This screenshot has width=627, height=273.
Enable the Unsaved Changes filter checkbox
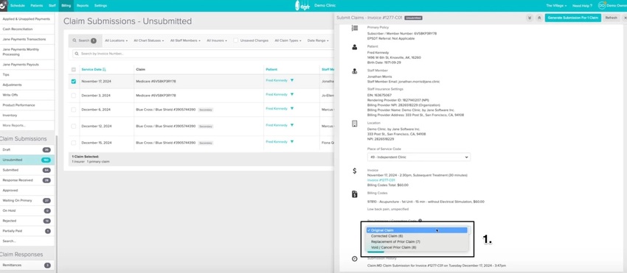click(236, 40)
